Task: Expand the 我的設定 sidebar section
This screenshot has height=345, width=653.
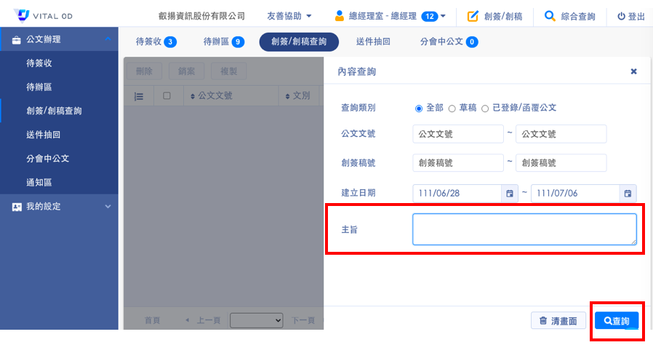Action: 108,206
